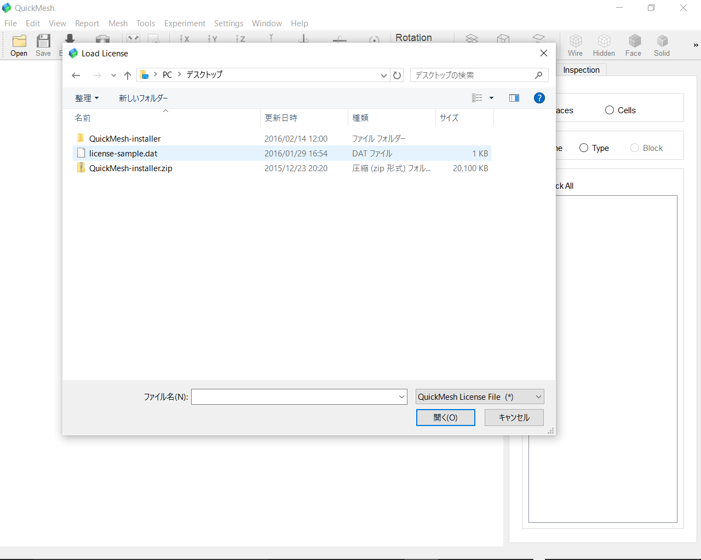Open the Window menu
701x560 pixels.
[x=267, y=23]
